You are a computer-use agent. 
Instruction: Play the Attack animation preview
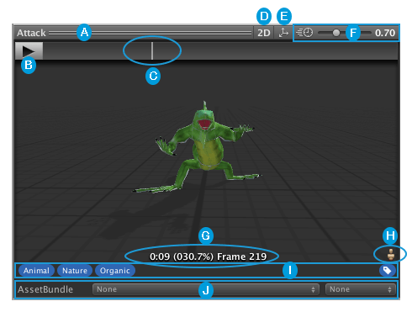pos(29,51)
